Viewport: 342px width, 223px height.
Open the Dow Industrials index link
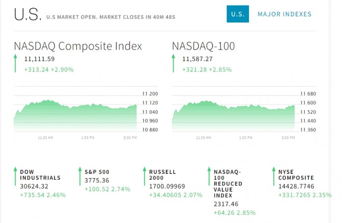(40, 175)
